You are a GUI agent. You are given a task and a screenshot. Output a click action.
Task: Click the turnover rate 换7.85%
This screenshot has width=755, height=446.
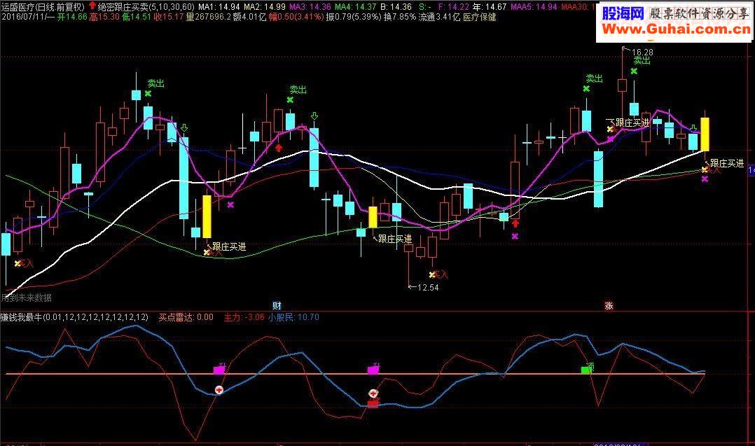(400, 18)
